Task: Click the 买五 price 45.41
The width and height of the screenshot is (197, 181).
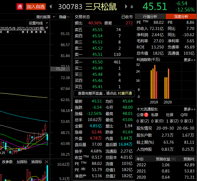Action: [97, 87]
